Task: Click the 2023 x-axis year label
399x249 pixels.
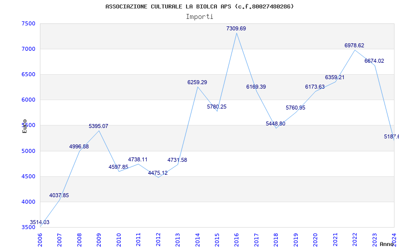Action: [x=375, y=240]
